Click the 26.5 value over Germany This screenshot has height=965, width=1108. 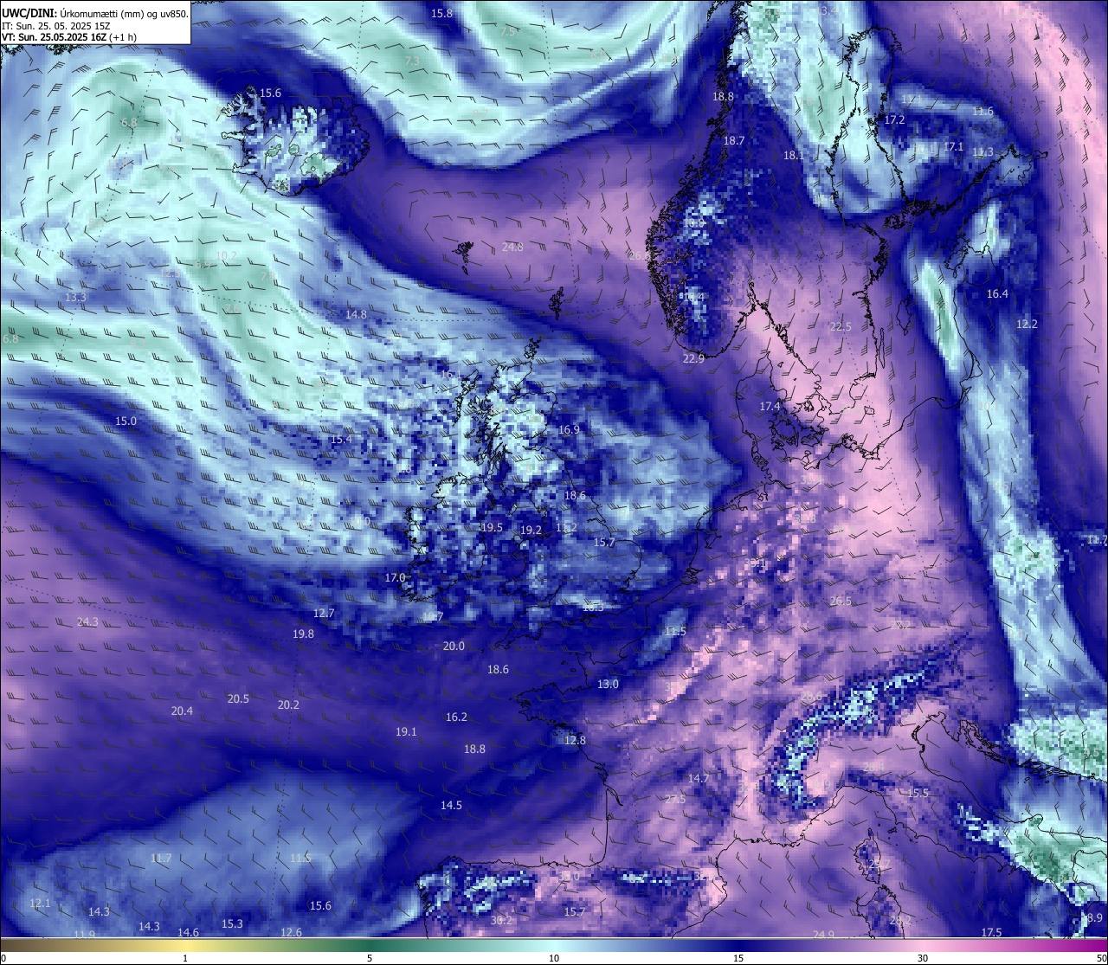[841, 601]
